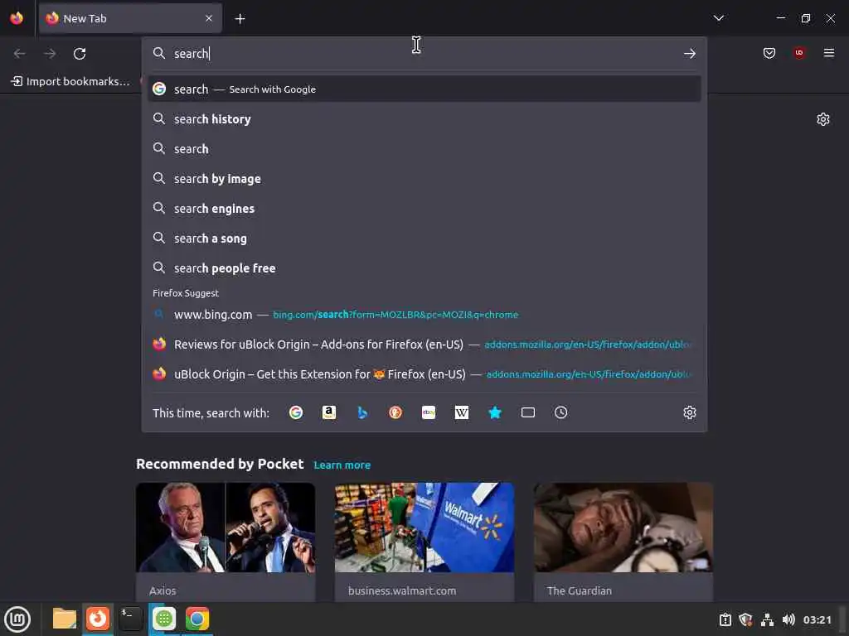Screen dimensions: 849x636
Task: Click into the address bar text field
Action: (x=422, y=54)
